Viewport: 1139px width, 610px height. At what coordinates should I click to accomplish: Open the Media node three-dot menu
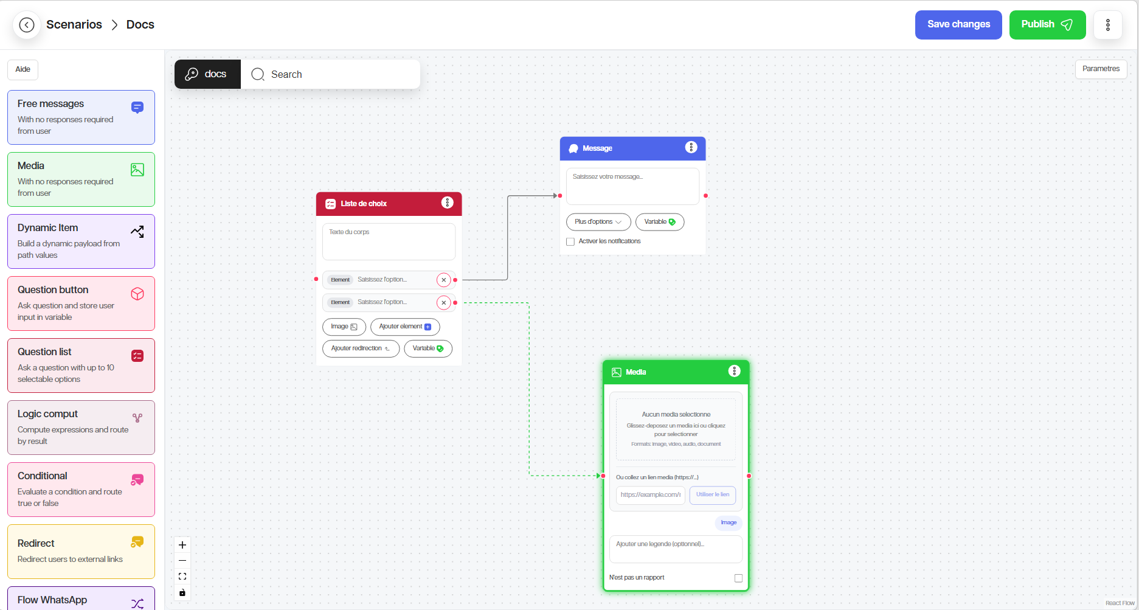pos(734,372)
